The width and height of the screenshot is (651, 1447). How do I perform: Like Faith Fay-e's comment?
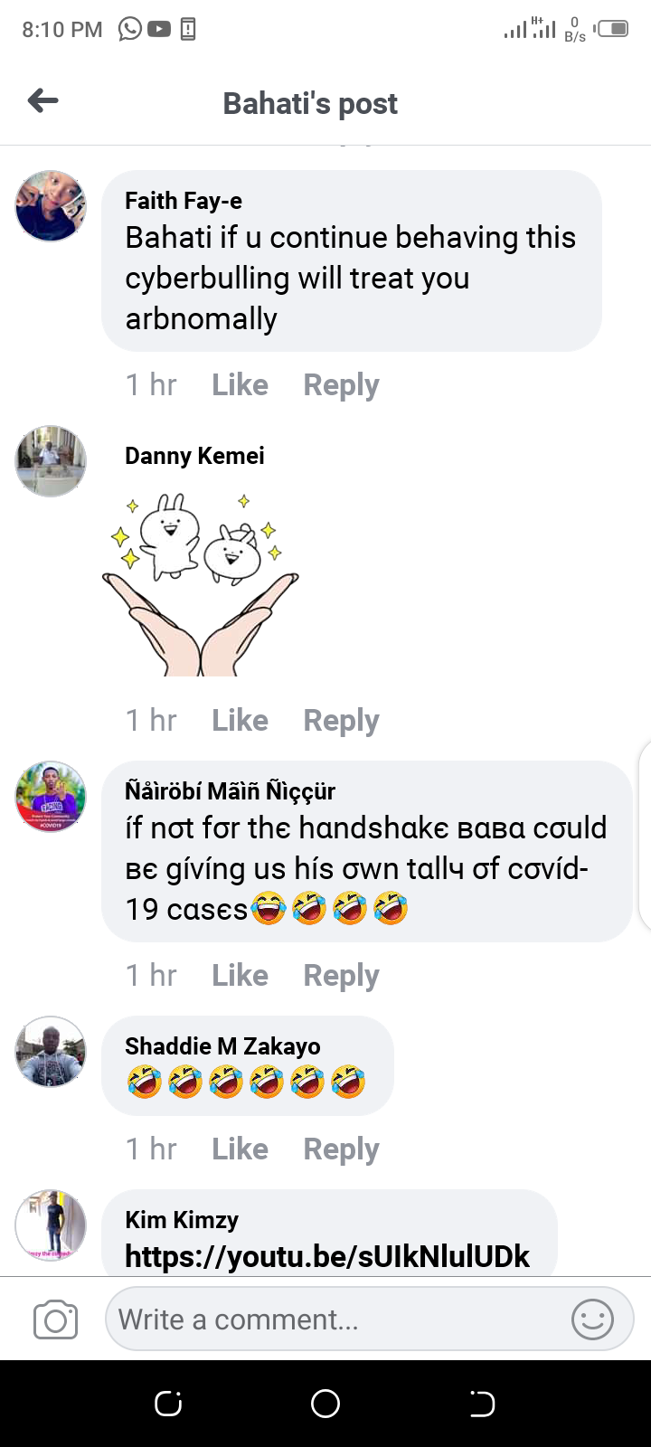[x=240, y=385]
